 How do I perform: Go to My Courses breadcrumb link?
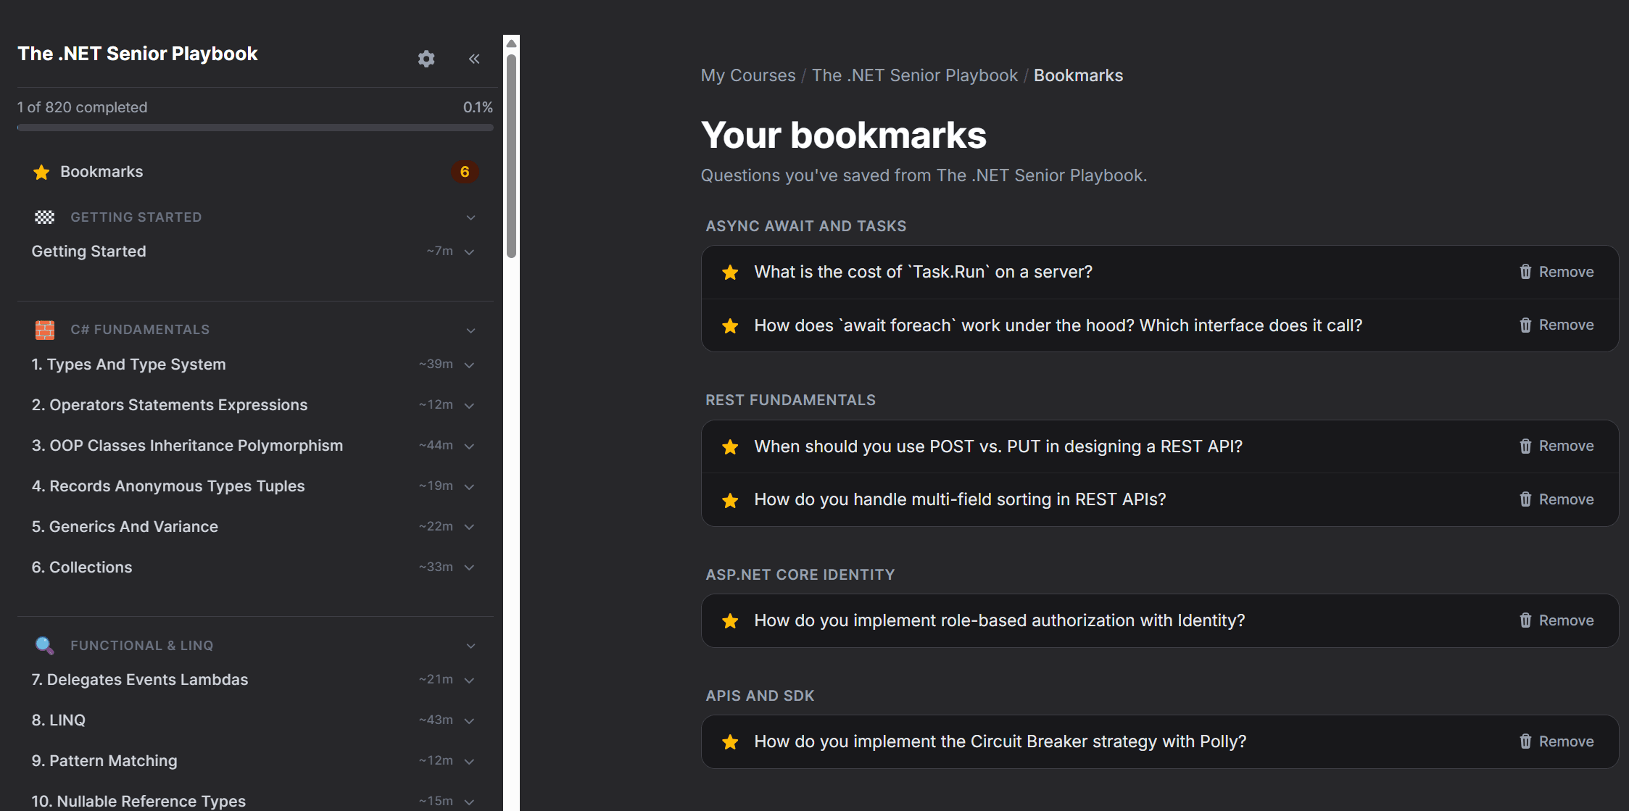click(x=748, y=75)
